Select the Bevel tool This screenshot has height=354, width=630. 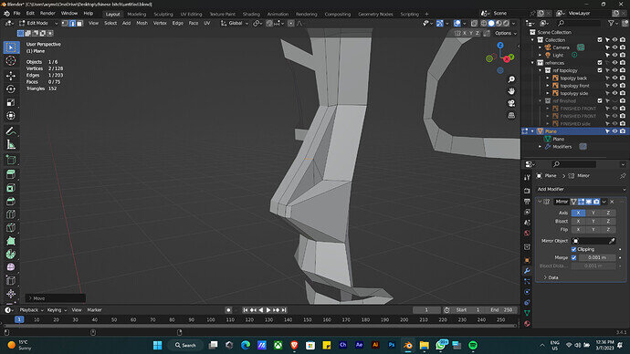11,201
